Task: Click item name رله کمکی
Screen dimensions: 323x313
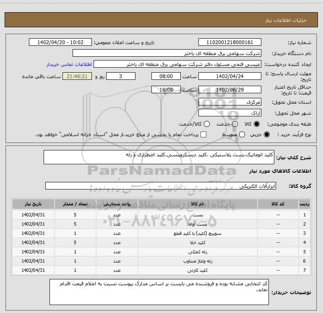Action: [x=198, y=252]
